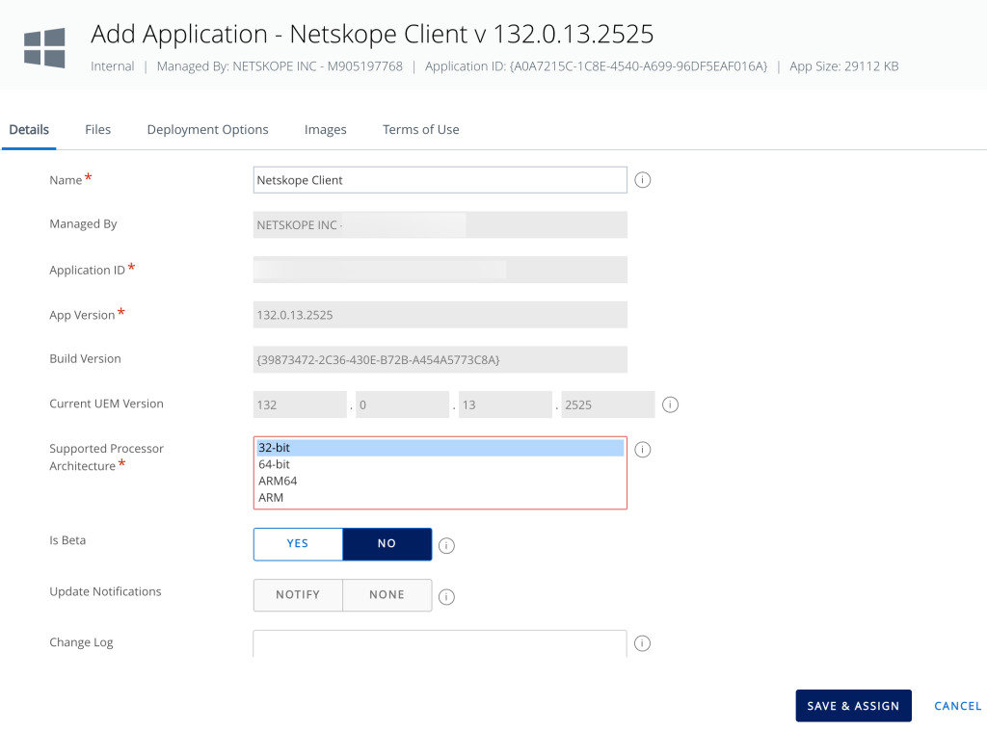
Task: Choose NONE for Update Notifications
Action: [x=387, y=595]
